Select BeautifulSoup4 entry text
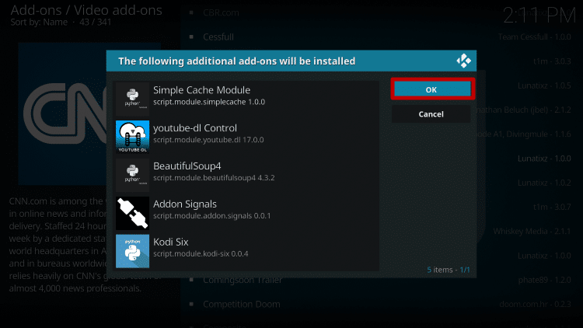 [187, 166]
